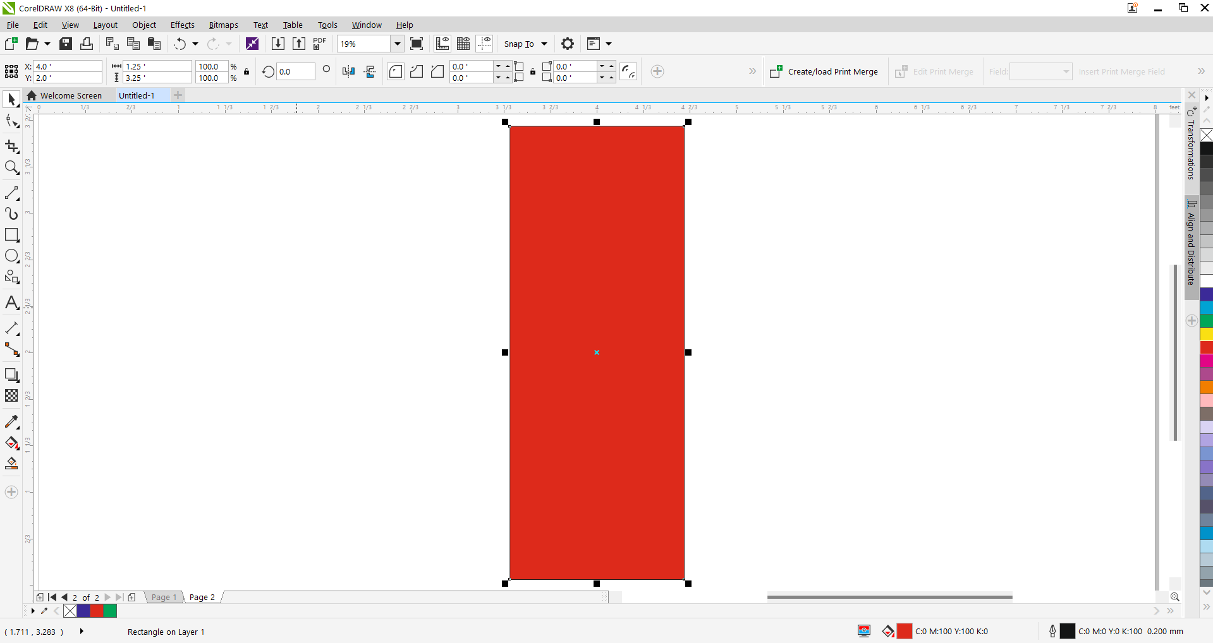Expand the Snap To dropdown
Viewport: 1213px width, 643px height.
(x=544, y=44)
